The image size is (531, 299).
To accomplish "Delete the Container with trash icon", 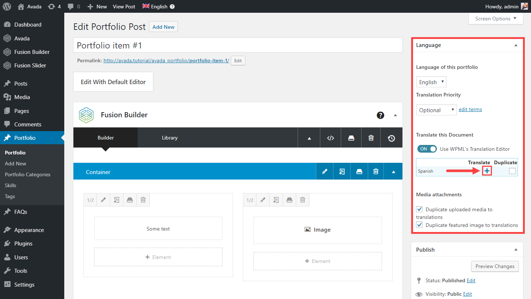I will pyautogui.click(x=376, y=172).
